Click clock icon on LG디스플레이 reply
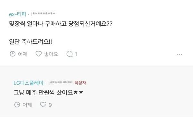 point(17,105)
